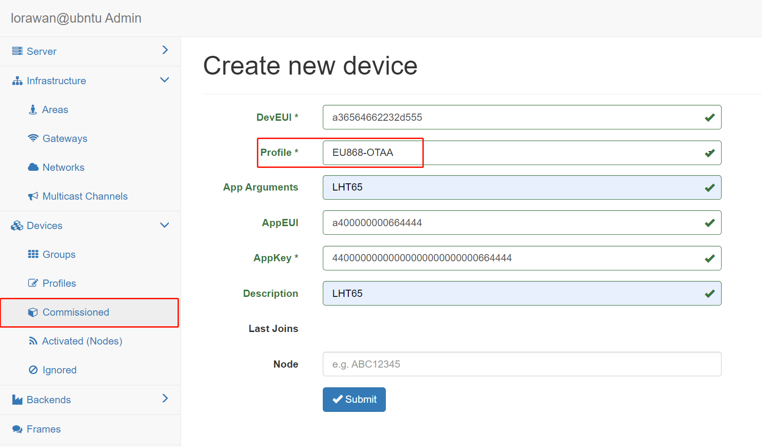Click the Multicast Channels megaphone icon

pos(33,196)
